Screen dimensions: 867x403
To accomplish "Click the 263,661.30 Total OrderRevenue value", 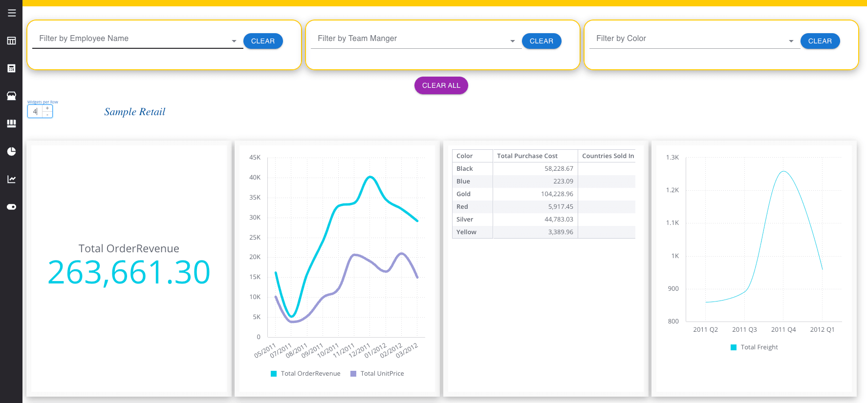I will click(x=129, y=272).
